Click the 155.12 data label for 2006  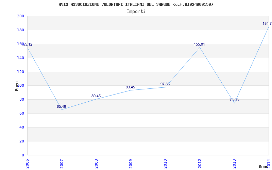27,45
